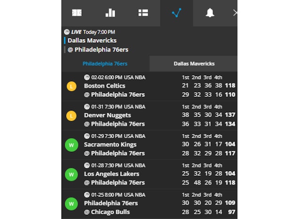Image resolution: width=297 pixels, height=219 pixels.
Task: Open the Los Angeles Lakers team link
Action: [112, 174]
